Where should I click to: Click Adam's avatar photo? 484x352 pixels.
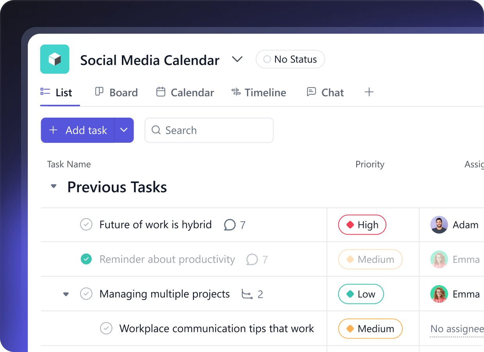(439, 225)
